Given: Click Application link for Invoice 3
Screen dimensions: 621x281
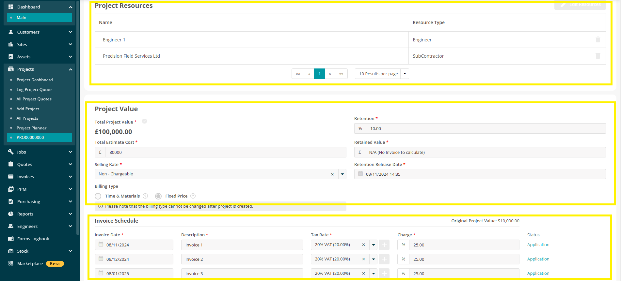Looking at the screenshot, I should pyautogui.click(x=538, y=274).
